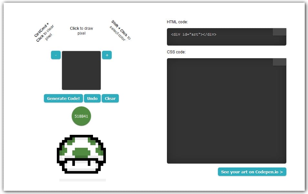This screenshot has height=194, width=308.
Task: Click inside the CSS code box
Action: coord(226,110)
